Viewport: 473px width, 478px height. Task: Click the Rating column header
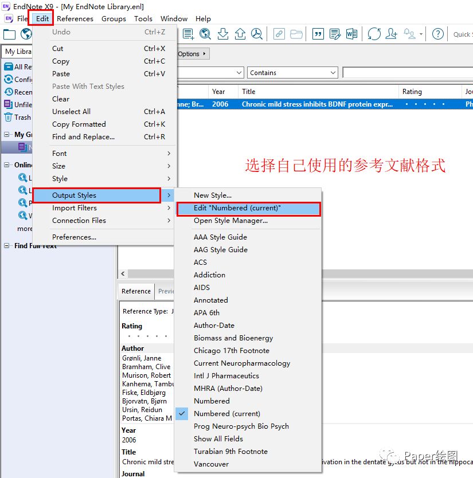[x=429, y=92]
